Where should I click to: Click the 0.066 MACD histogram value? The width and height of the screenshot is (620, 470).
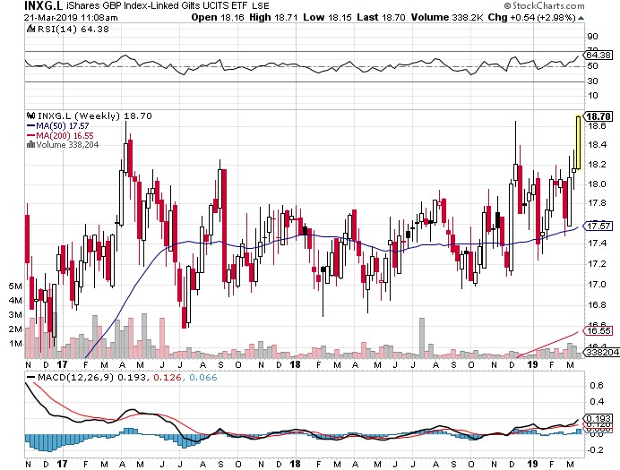(x=203, y=377)
